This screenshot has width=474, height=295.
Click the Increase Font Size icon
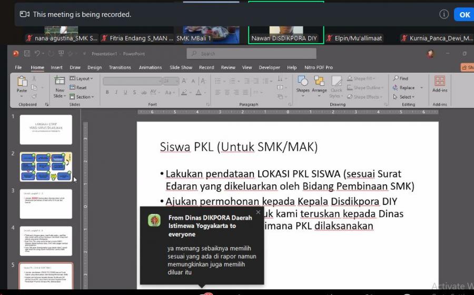[x=184, y=81]
